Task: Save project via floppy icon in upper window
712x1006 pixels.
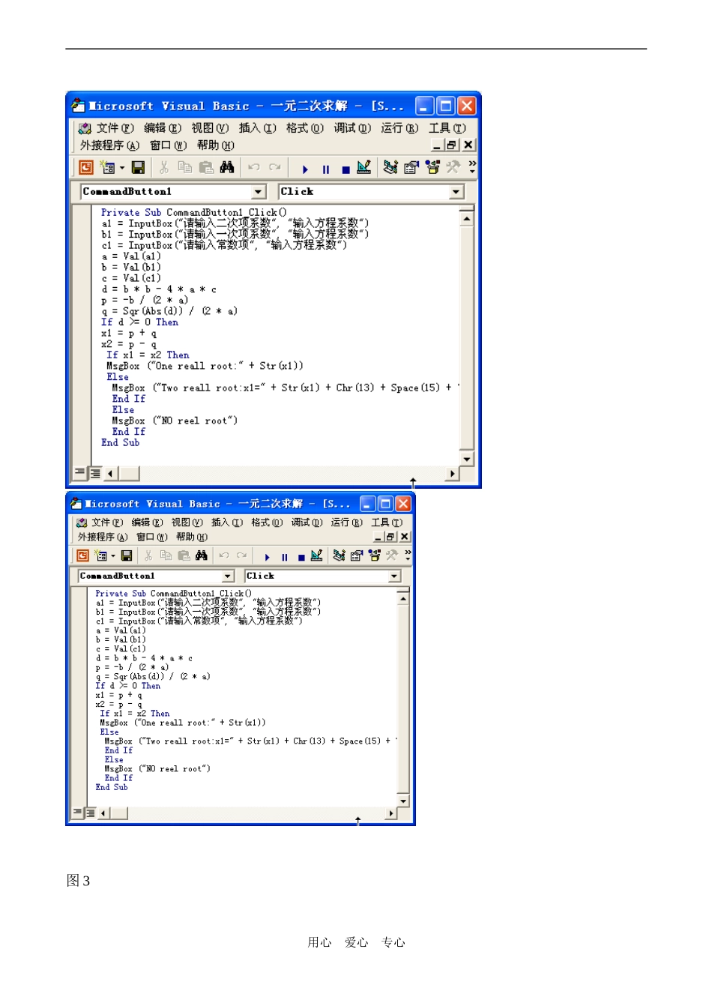Action: pos(138,168)
